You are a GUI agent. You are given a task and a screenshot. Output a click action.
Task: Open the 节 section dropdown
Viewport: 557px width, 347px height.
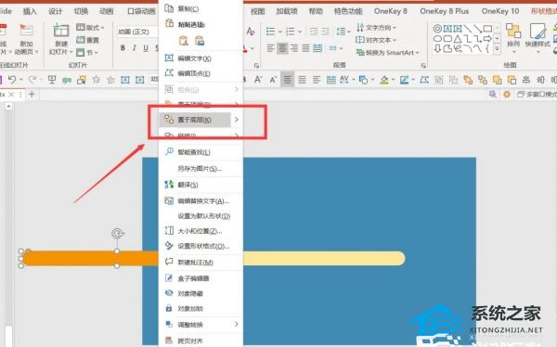click(x=87, y=53)
